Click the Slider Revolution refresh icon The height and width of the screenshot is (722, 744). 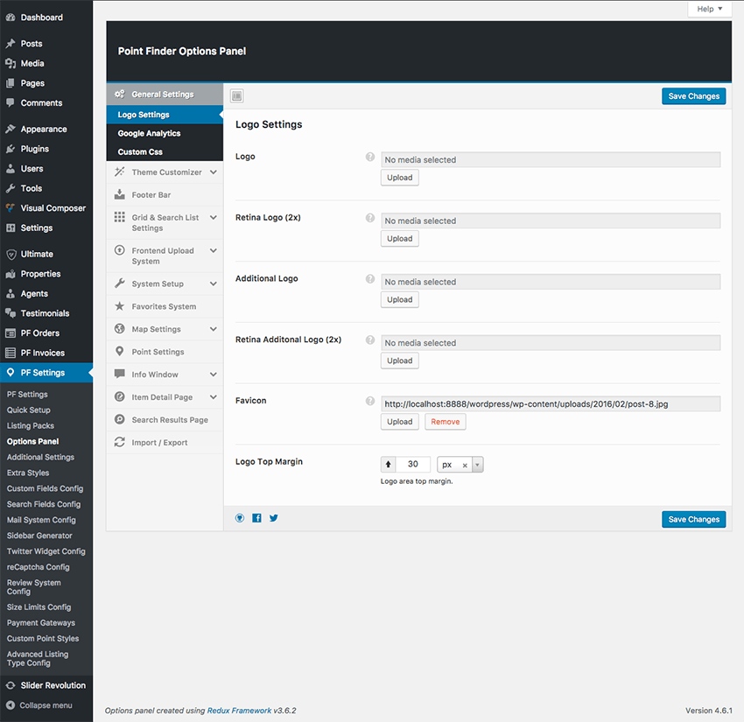tap(11, 685)
